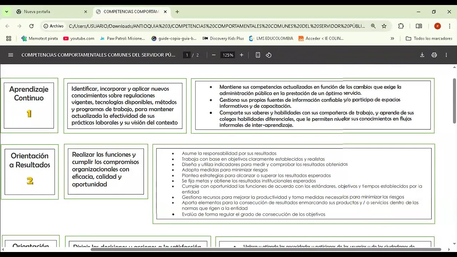The height and width of the screenshot is (257, 457).
Task: Click the horizontal scrollbar thumb
Action: 266,249
